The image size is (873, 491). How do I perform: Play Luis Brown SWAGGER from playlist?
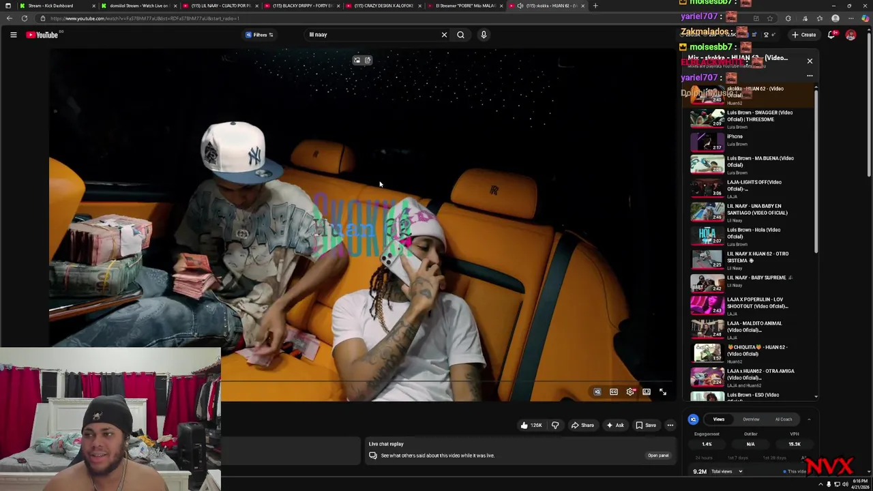point(750,119)
